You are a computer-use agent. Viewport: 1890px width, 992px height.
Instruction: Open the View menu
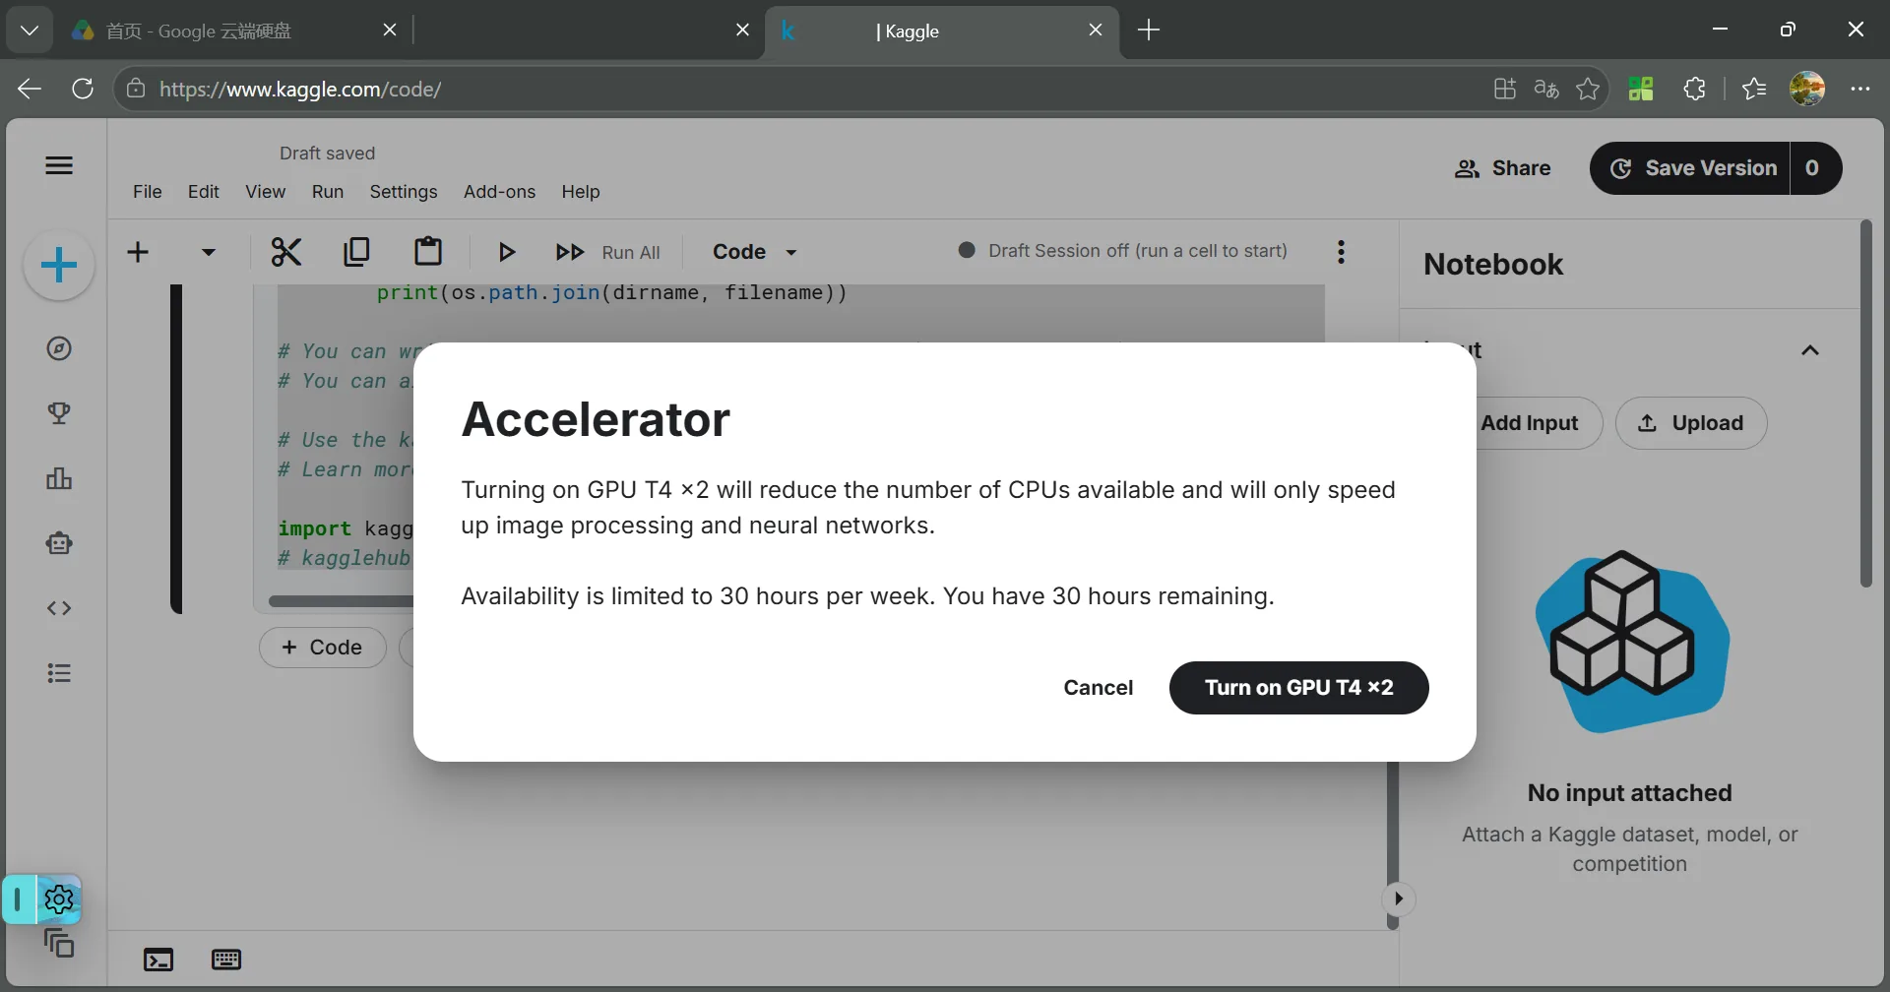265,192
